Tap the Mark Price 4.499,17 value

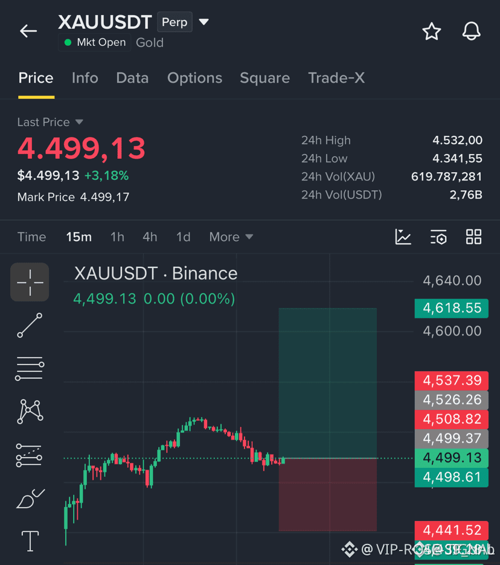[x=104, y=197]
